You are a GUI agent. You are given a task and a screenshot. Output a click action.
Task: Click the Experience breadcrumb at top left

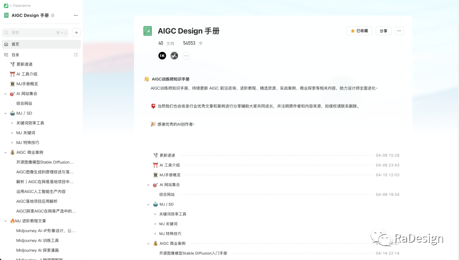tap(22, 6)
